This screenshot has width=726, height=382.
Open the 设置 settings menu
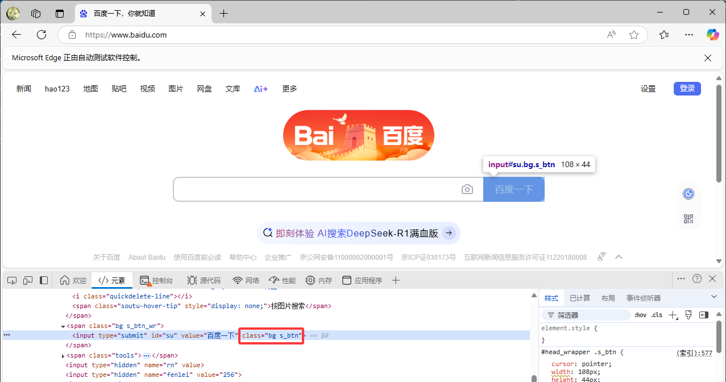pos(648,89)
